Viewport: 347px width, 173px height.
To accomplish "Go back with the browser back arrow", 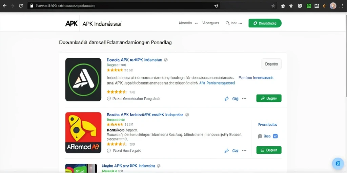I will point(5,6).
